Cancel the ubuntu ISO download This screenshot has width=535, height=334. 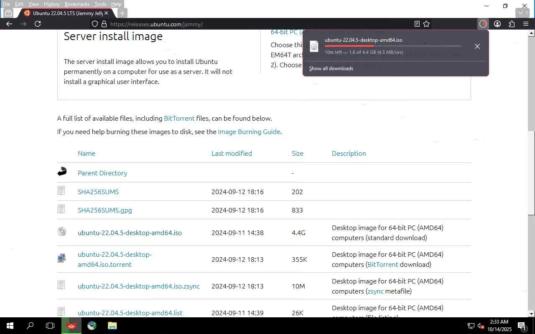(477, 46)
